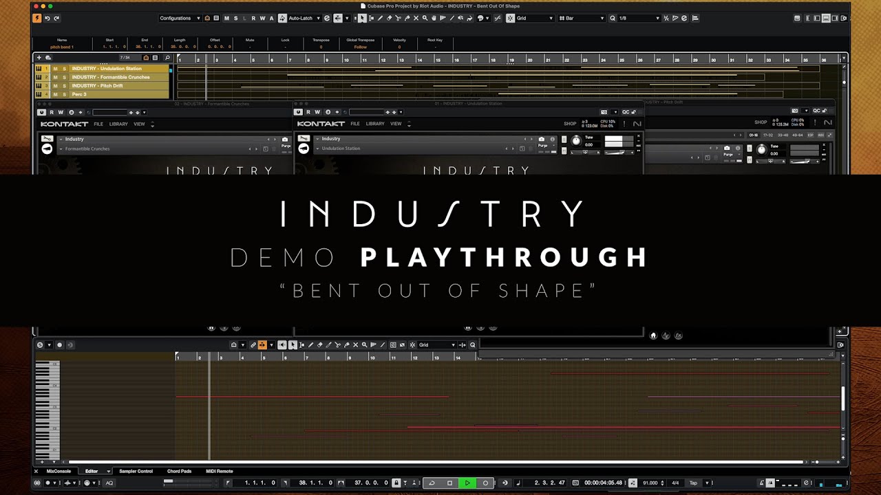This screenshot has width=881, height=495.
Task: Click the Stop button in transport bar
Action: pyautogui.click(x=449, y=483)
